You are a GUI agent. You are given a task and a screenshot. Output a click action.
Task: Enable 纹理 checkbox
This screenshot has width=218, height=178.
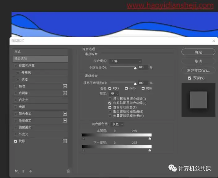tap(18, 79)
